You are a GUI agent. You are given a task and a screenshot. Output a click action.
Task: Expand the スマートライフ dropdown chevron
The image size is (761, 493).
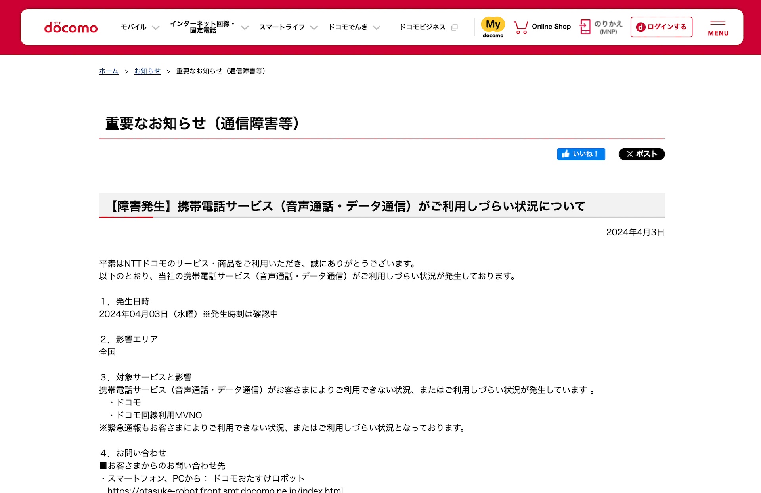(314, 27)
